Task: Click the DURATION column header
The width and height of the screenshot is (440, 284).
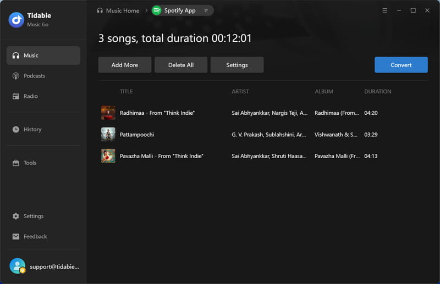Action: tap(378, 91)
